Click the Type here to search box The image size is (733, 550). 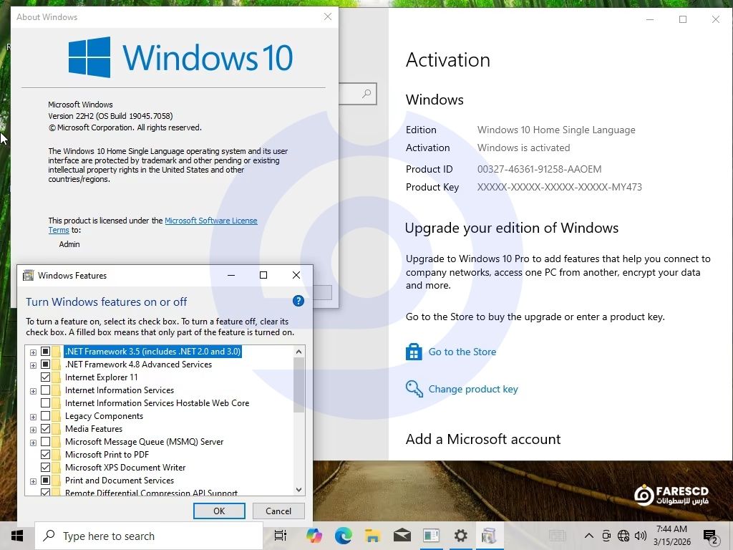click(x=150, y=536)
